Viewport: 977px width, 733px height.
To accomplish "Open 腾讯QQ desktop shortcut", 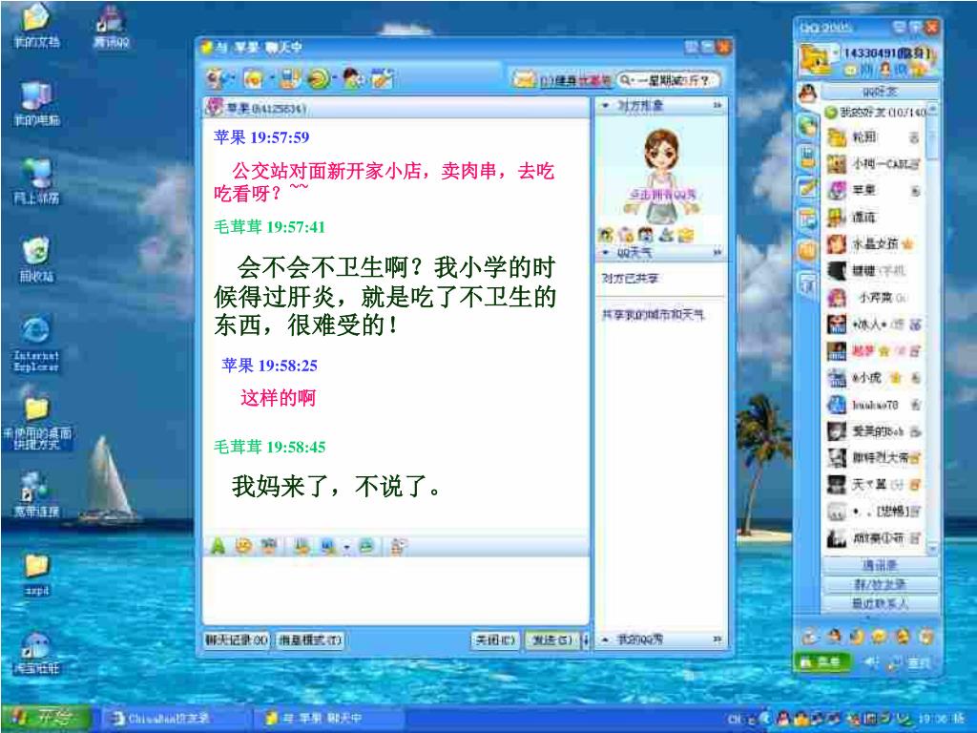I will [x=111, y=26].
